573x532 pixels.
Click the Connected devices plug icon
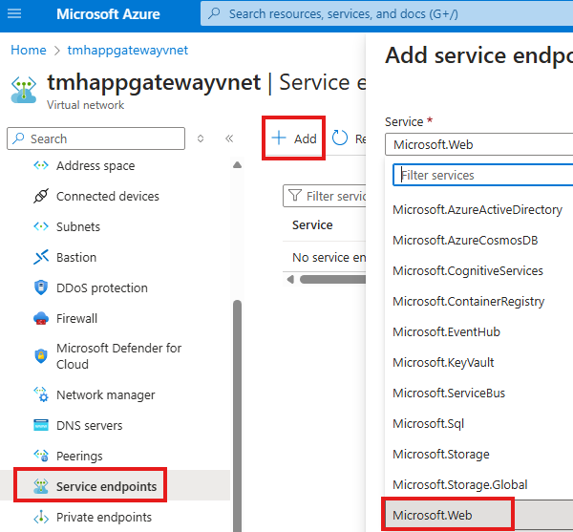coord(41,196)
